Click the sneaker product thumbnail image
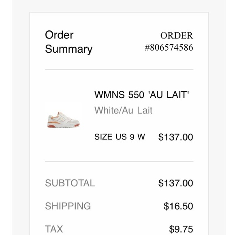Screen dimensions: 235x235 click(x=64, y=120)
